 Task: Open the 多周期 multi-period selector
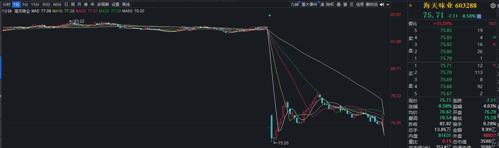pyautogui.click(x=103, y=5)
